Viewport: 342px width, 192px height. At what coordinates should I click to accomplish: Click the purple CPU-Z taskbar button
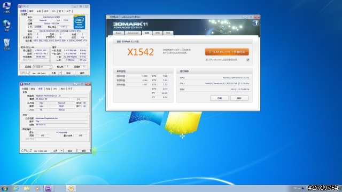point(49,188)
